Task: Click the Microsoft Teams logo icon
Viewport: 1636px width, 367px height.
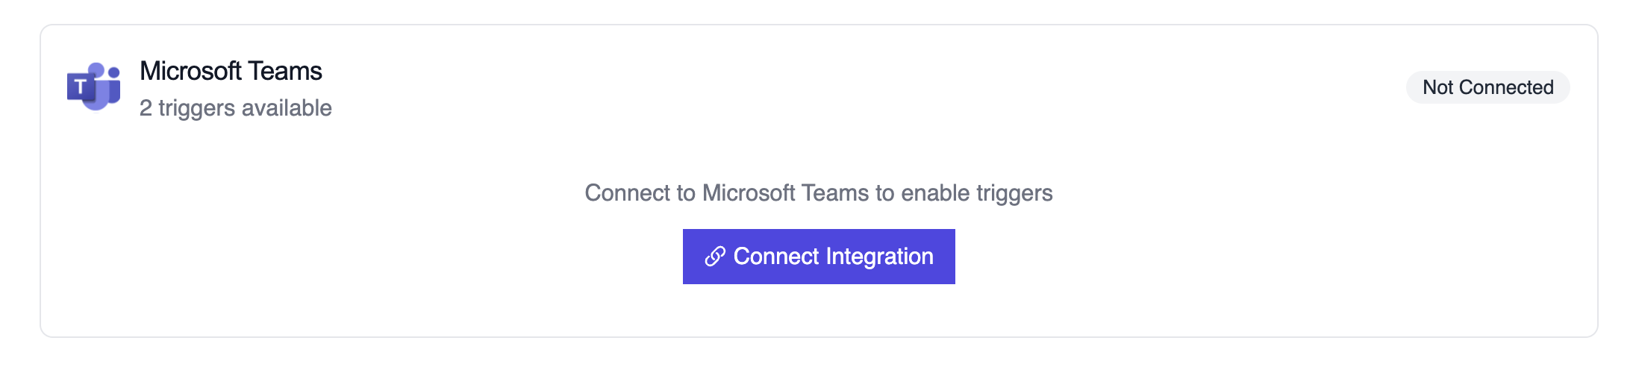Action: 94,87
